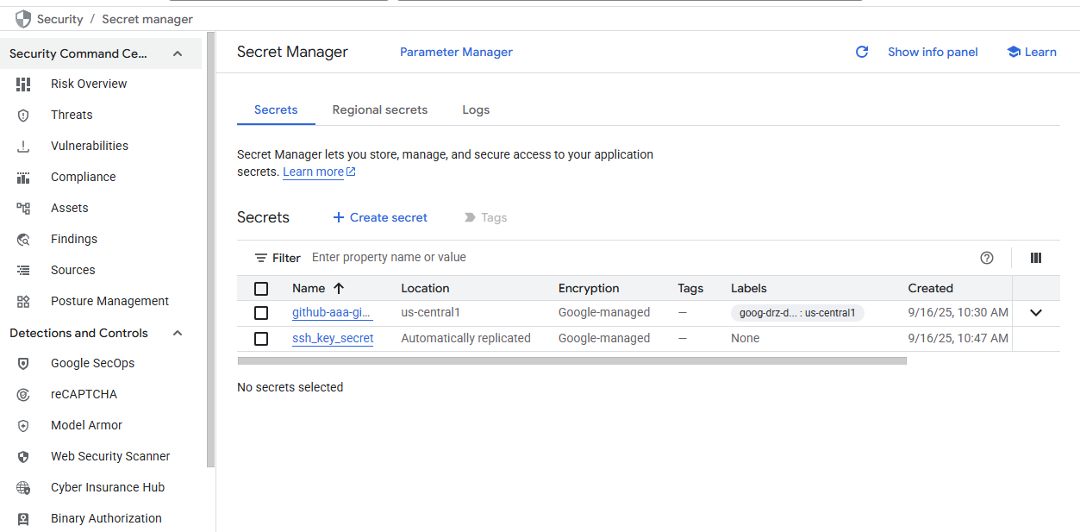Click the filter help question-mark icon
Screen dimensions: 1080x532
pos(987,258)
